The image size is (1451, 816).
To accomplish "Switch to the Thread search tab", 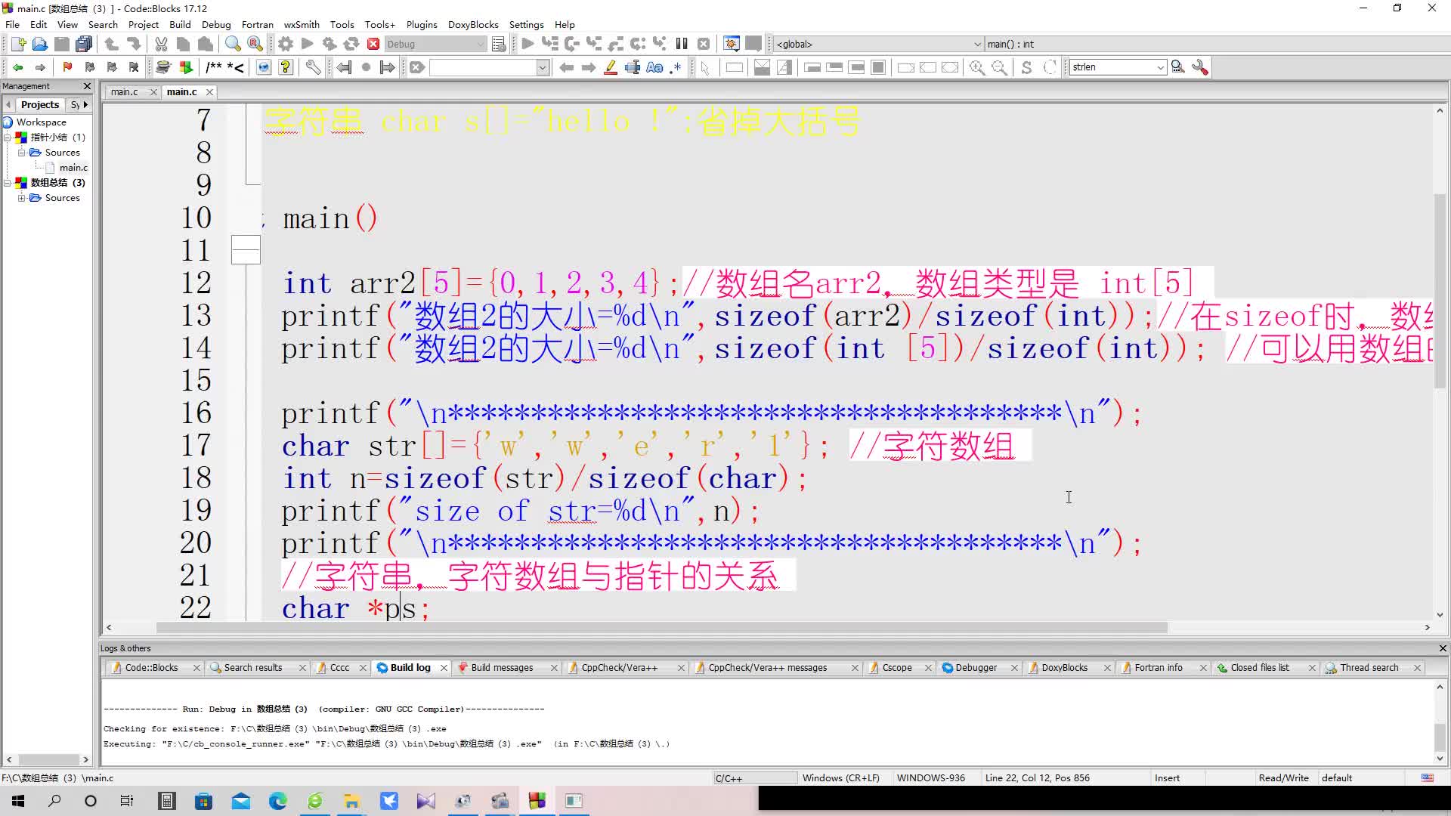I will [x=1369, y=668].
